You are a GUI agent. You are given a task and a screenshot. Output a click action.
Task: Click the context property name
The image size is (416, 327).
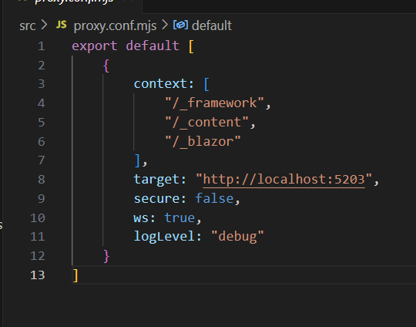160,84
